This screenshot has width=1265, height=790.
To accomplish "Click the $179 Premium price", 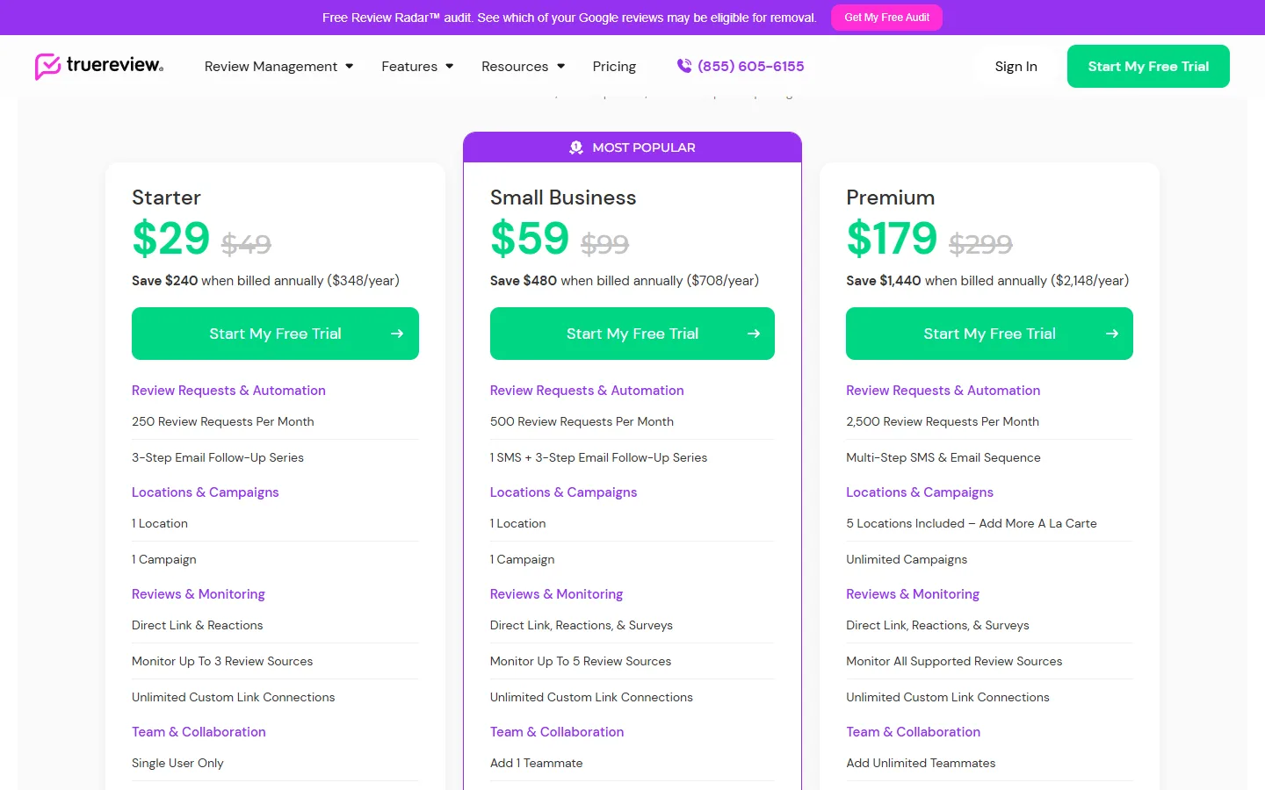I will click(892, 239).
